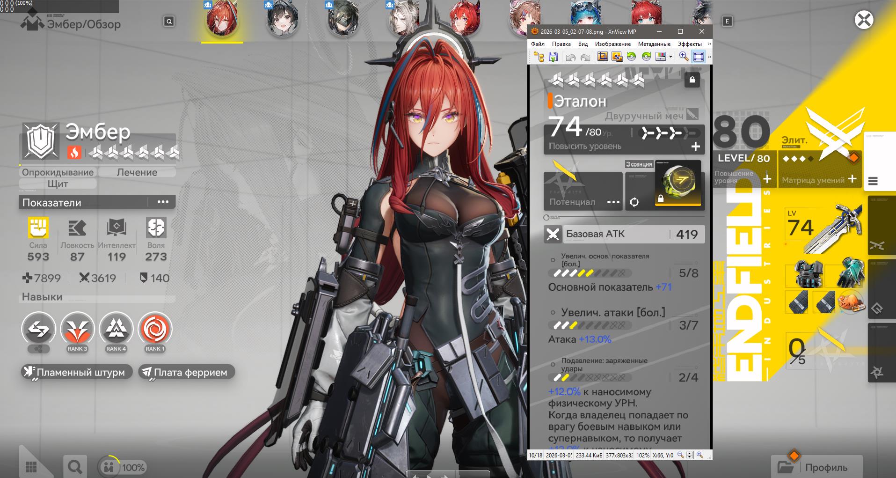Open the RANK 1 ultimate skill icon
The width and height of the screenshot is (896, 478).
155,329
